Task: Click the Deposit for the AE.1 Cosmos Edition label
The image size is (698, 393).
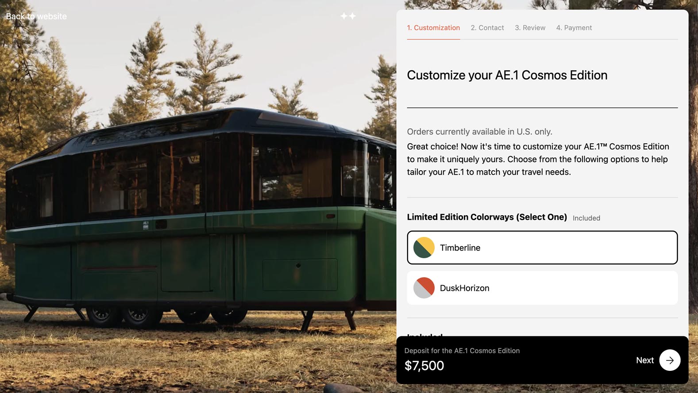Action: pyautogui.click(x=462, y=351)
